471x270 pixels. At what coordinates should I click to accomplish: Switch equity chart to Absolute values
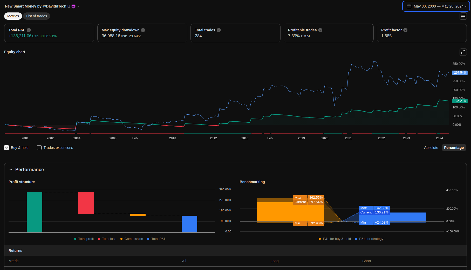431,148
